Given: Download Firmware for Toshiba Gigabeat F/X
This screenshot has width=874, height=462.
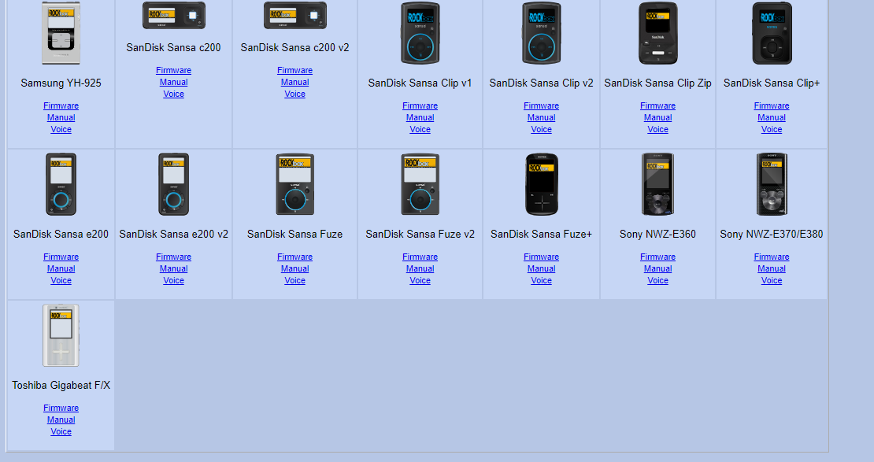Looking at the screenshot, I should click(61, 408).
